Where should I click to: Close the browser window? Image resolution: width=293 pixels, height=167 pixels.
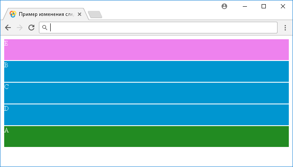[x=283, y=6]
